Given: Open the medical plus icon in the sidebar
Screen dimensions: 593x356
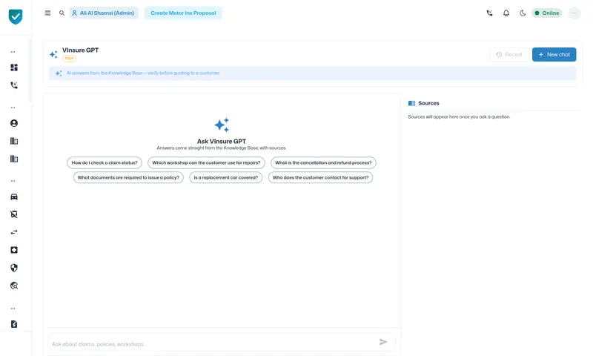Looking at the screenshot, I should click(x=14, y=250).
